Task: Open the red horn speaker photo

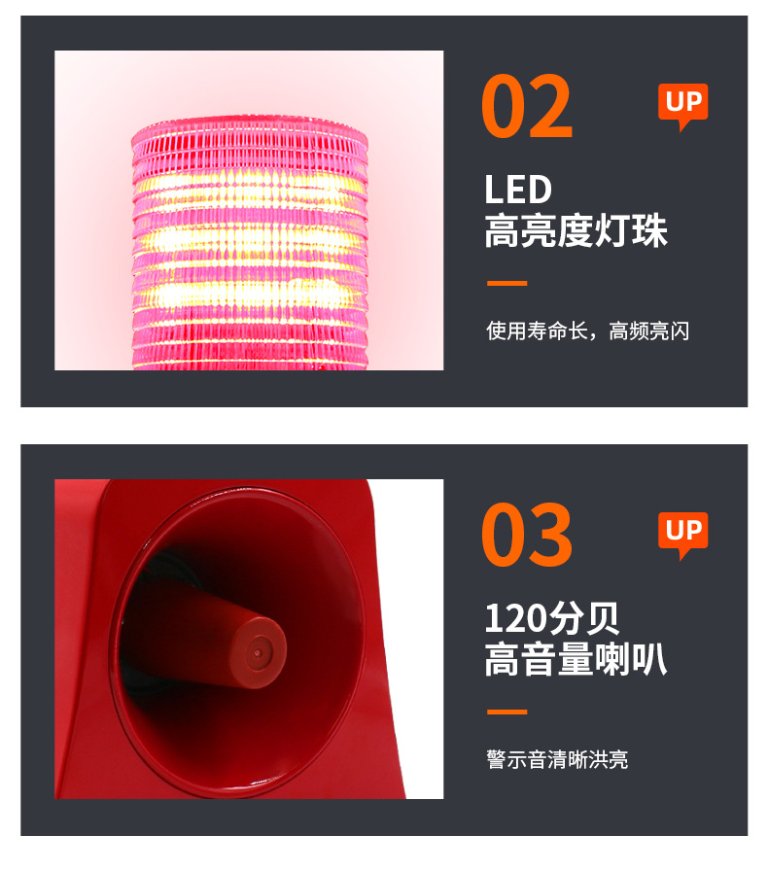Action: click(249, 639)
